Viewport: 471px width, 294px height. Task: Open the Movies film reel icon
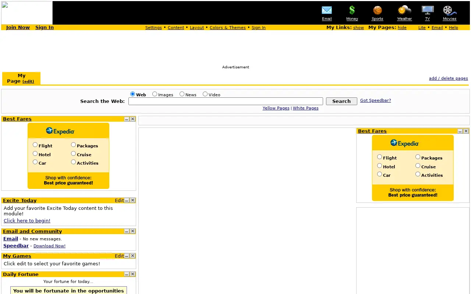tap(449, 10)
